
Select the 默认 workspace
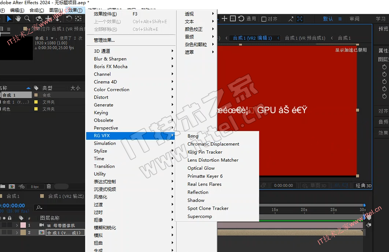[328, 19]
